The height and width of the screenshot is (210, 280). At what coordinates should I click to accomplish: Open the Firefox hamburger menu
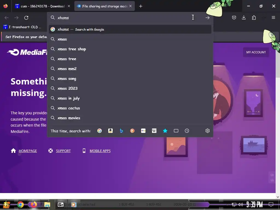(x=273, y=17)
